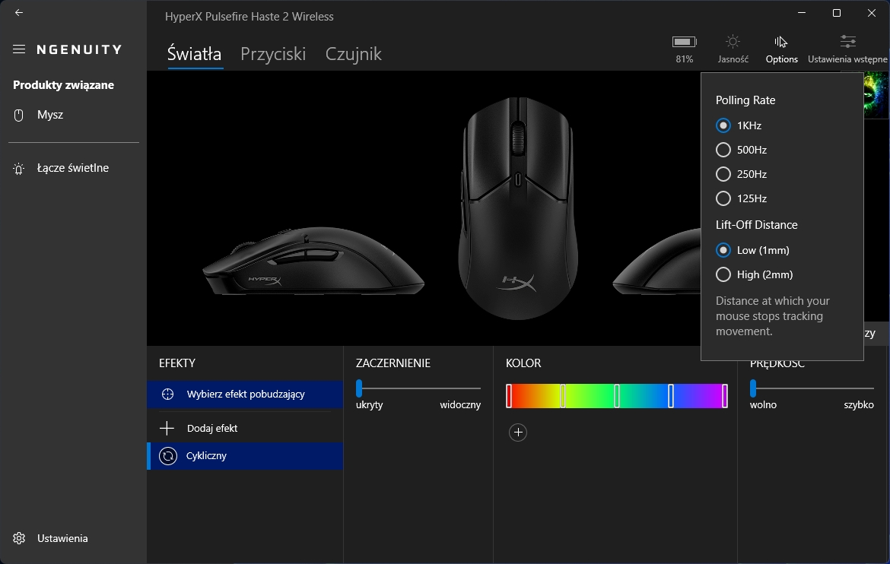Image resolution: width=890 pixels, height=564 pixels.
Task: Choose High (2mm) lift-off distance
Action: point(723,274)
